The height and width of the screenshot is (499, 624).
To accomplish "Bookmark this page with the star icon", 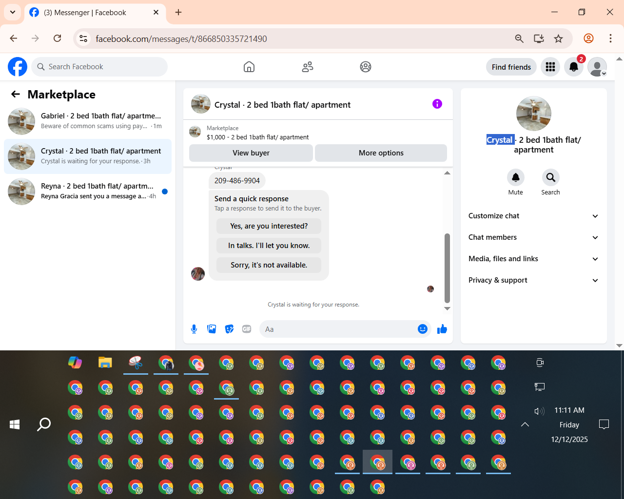I will click(x=559, y=38).
